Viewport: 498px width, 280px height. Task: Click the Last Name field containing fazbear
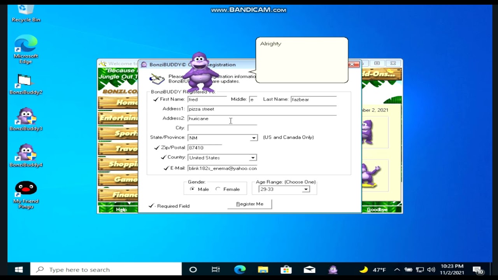[x=314, y=100]
